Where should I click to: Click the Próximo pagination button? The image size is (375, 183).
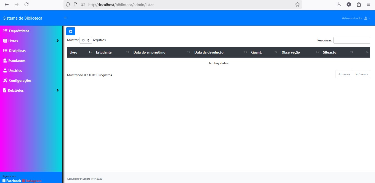tap(361, 74)
